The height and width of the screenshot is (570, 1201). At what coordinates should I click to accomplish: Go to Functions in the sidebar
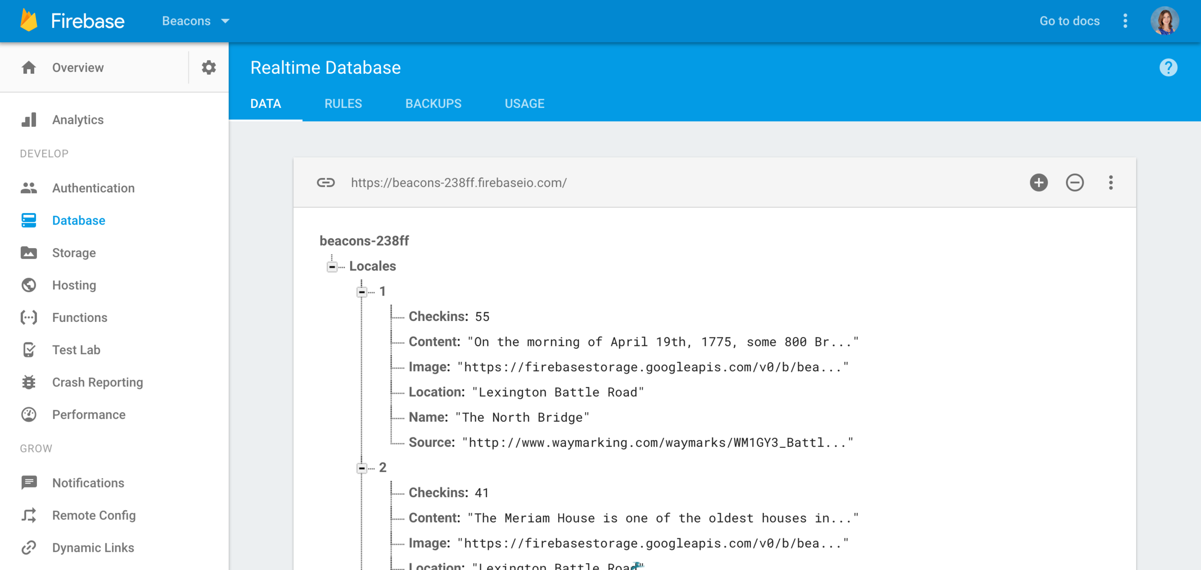click(79, 318)
